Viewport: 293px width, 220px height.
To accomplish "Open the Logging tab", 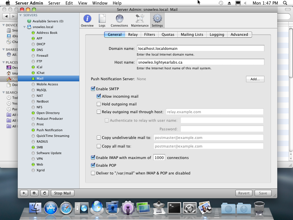I will tap(217, 34).
